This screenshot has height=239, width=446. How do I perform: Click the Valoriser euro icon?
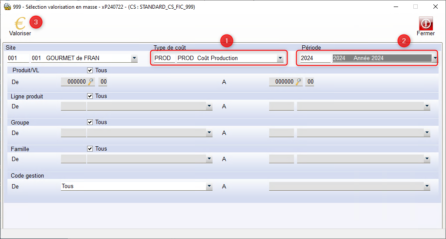coord(20,24)
